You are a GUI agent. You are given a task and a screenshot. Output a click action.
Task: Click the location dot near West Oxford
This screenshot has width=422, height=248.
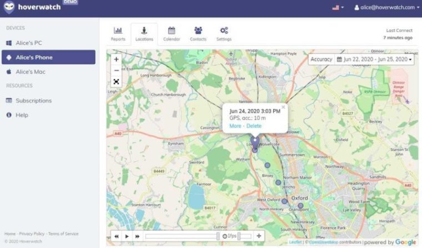point(284,201)
